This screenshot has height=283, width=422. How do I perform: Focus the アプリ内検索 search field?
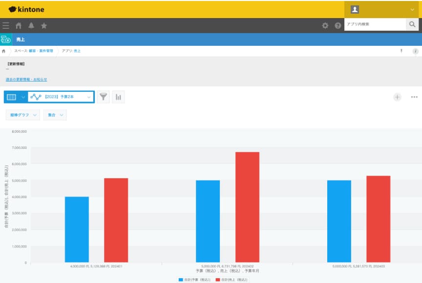[x=375, y=24]
